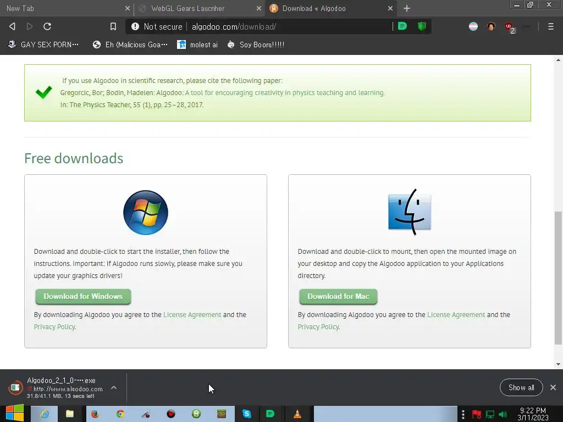Click the Windows logo download image
The height and width of the screenshot is (422, 563).
click(x=145, y=213)
